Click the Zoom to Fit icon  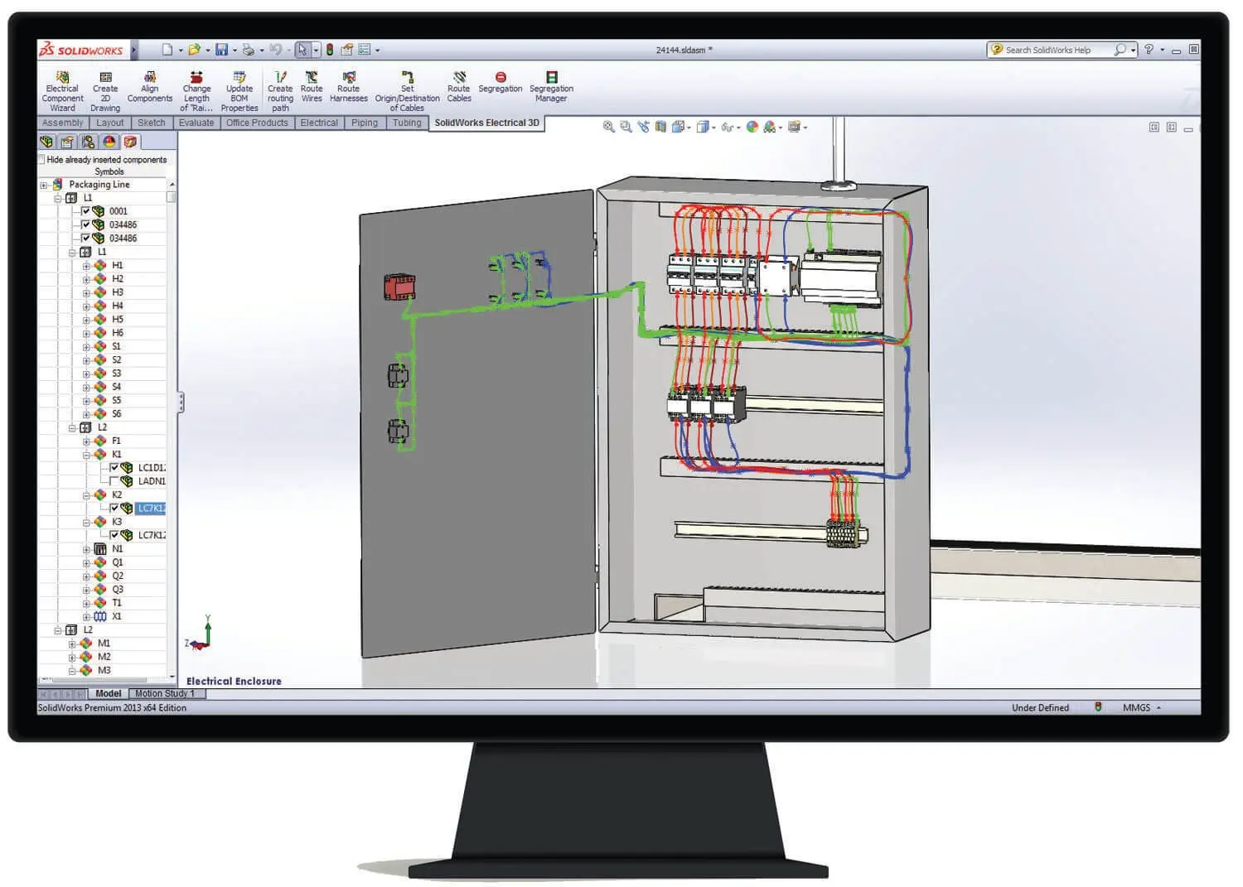pos(609,127)
